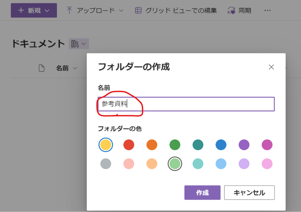Expand the アップロード dropdown chevron
The height and width of the screenshot is (212, 301).
[x=121, y=11]
